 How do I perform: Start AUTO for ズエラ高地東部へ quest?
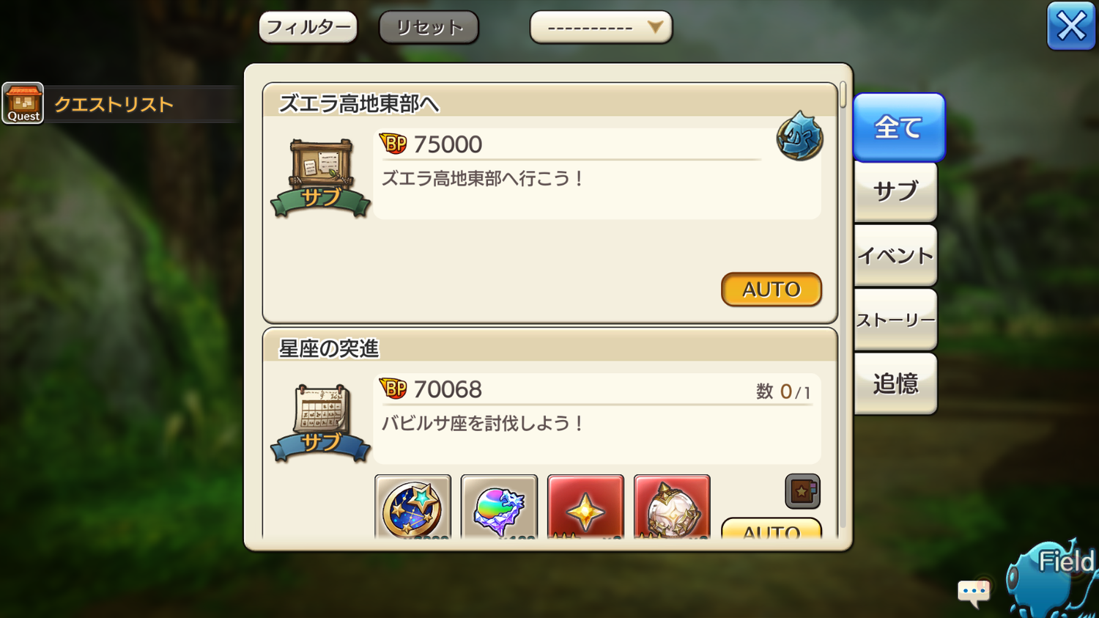tap(771, 290)
